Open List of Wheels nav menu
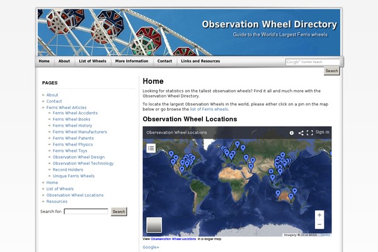Viewport: 378px width, 252px height. pos(92,61)
